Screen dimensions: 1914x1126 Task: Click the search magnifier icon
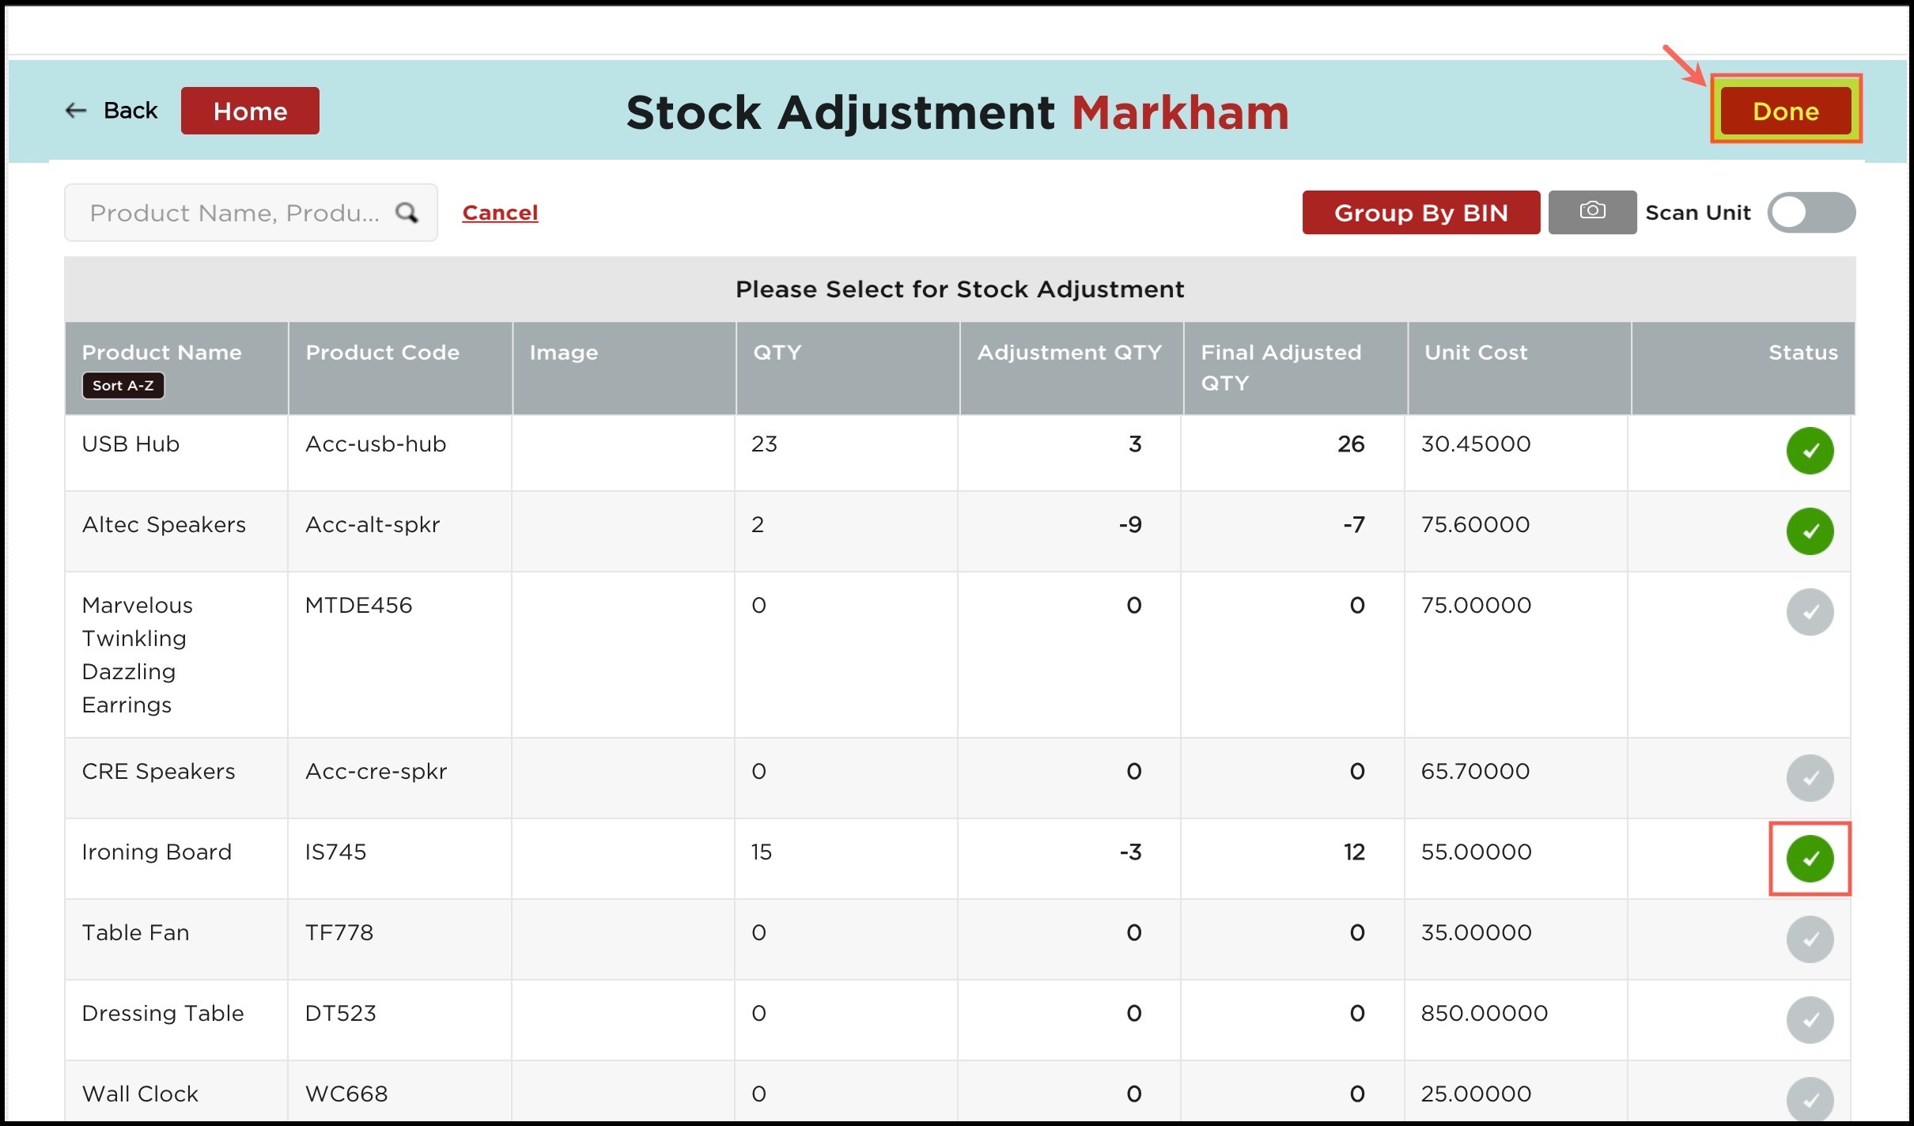[x=407, y=213]
